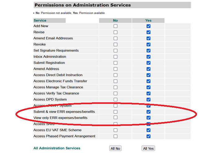Check No for Inbox Administration
This screenshot has height=153, width=223.
(116, 57)
